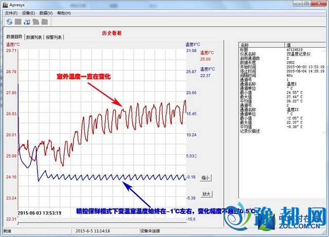Click the fourth gray document toolbar icon
Image resolution: width=329 pixels, height=237 pixels.
click(x=35, y=22)
